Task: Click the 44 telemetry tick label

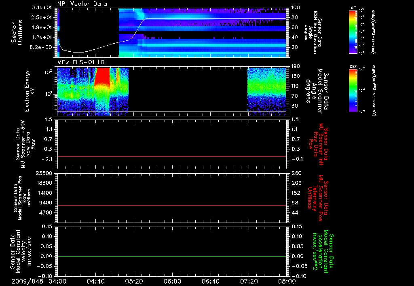Action: (295, 212)
